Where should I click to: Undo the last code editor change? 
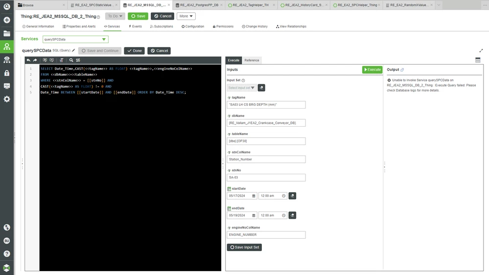pyautogui.click(x=28, y=60)
